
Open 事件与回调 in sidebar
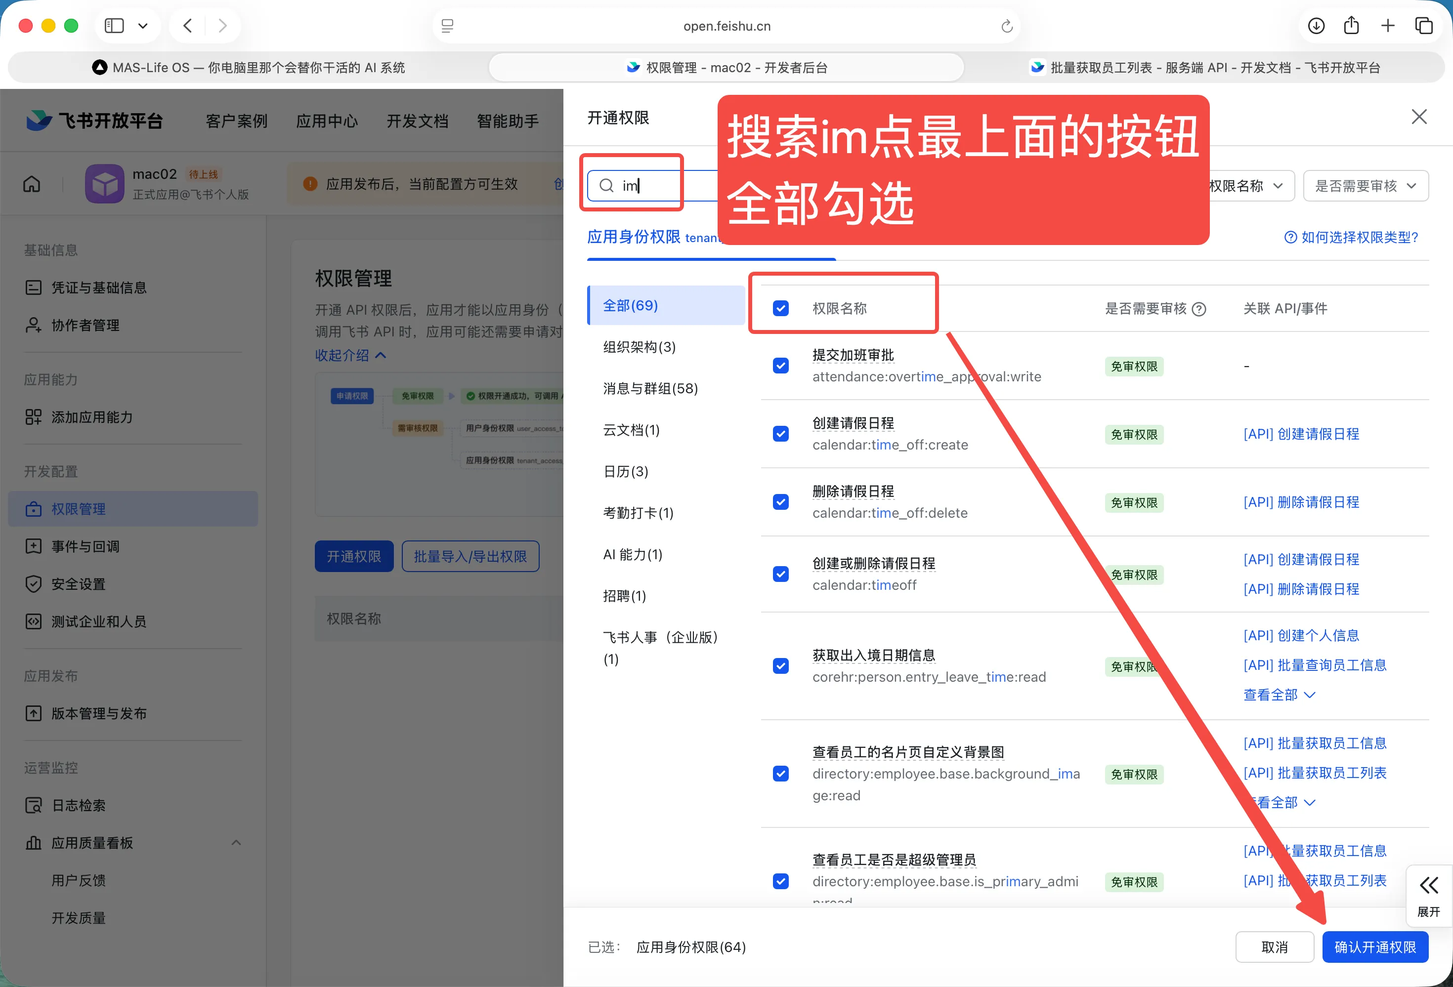pos(132,546)
